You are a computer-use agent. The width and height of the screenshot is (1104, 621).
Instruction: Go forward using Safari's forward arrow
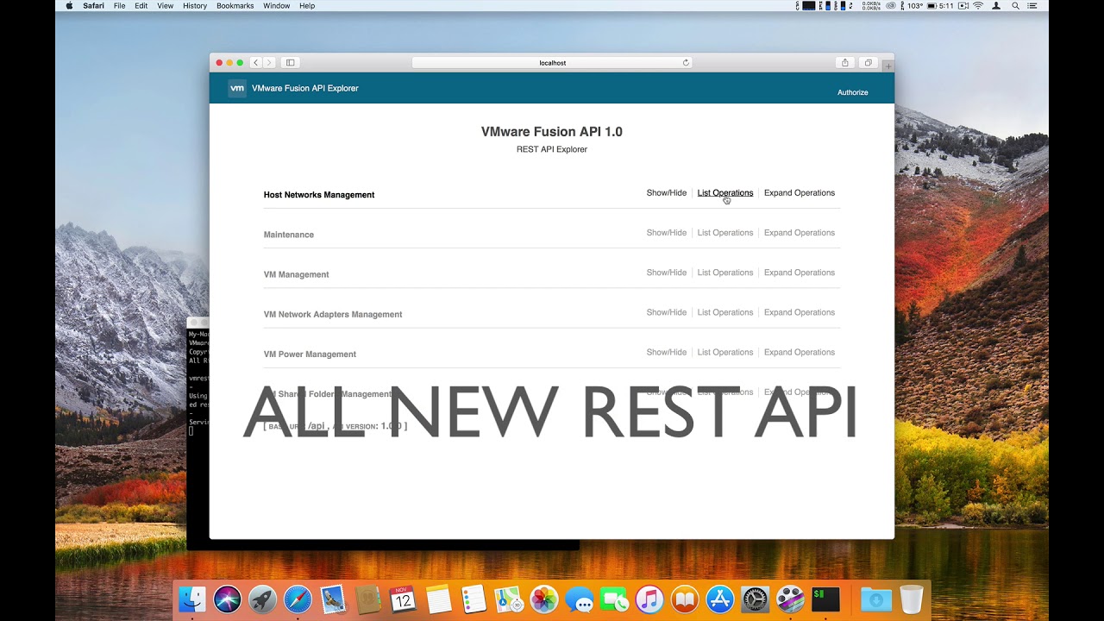point(269,63)
